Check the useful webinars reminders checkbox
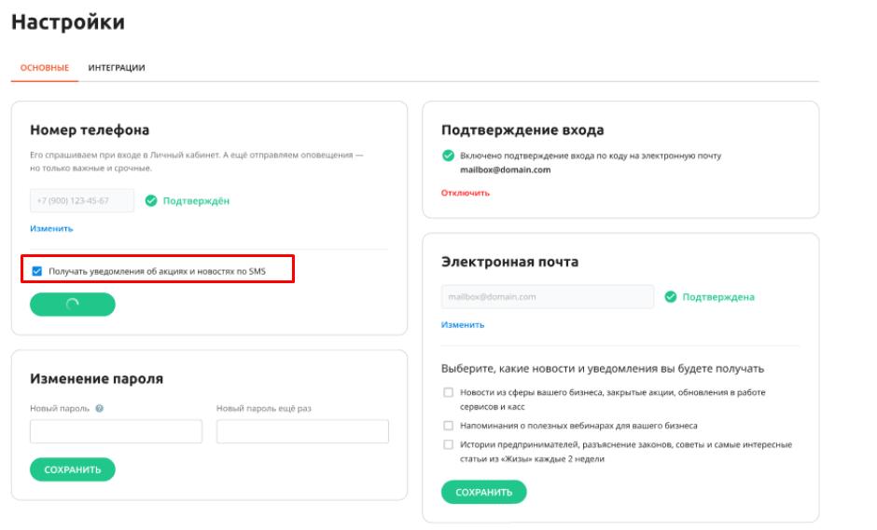The width and height of the screenshot is (877, 530). pos(448,426)
